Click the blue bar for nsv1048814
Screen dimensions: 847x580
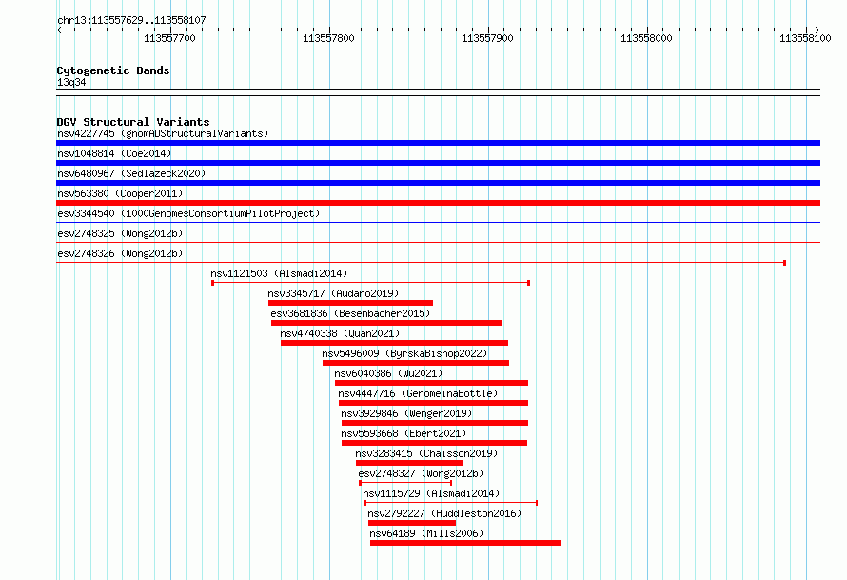pyautogui.click(x=438, y=163)
